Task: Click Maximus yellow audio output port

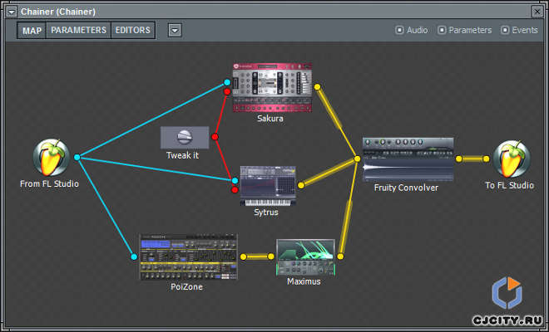Action: pyautogui.click(x=340, y=256)
